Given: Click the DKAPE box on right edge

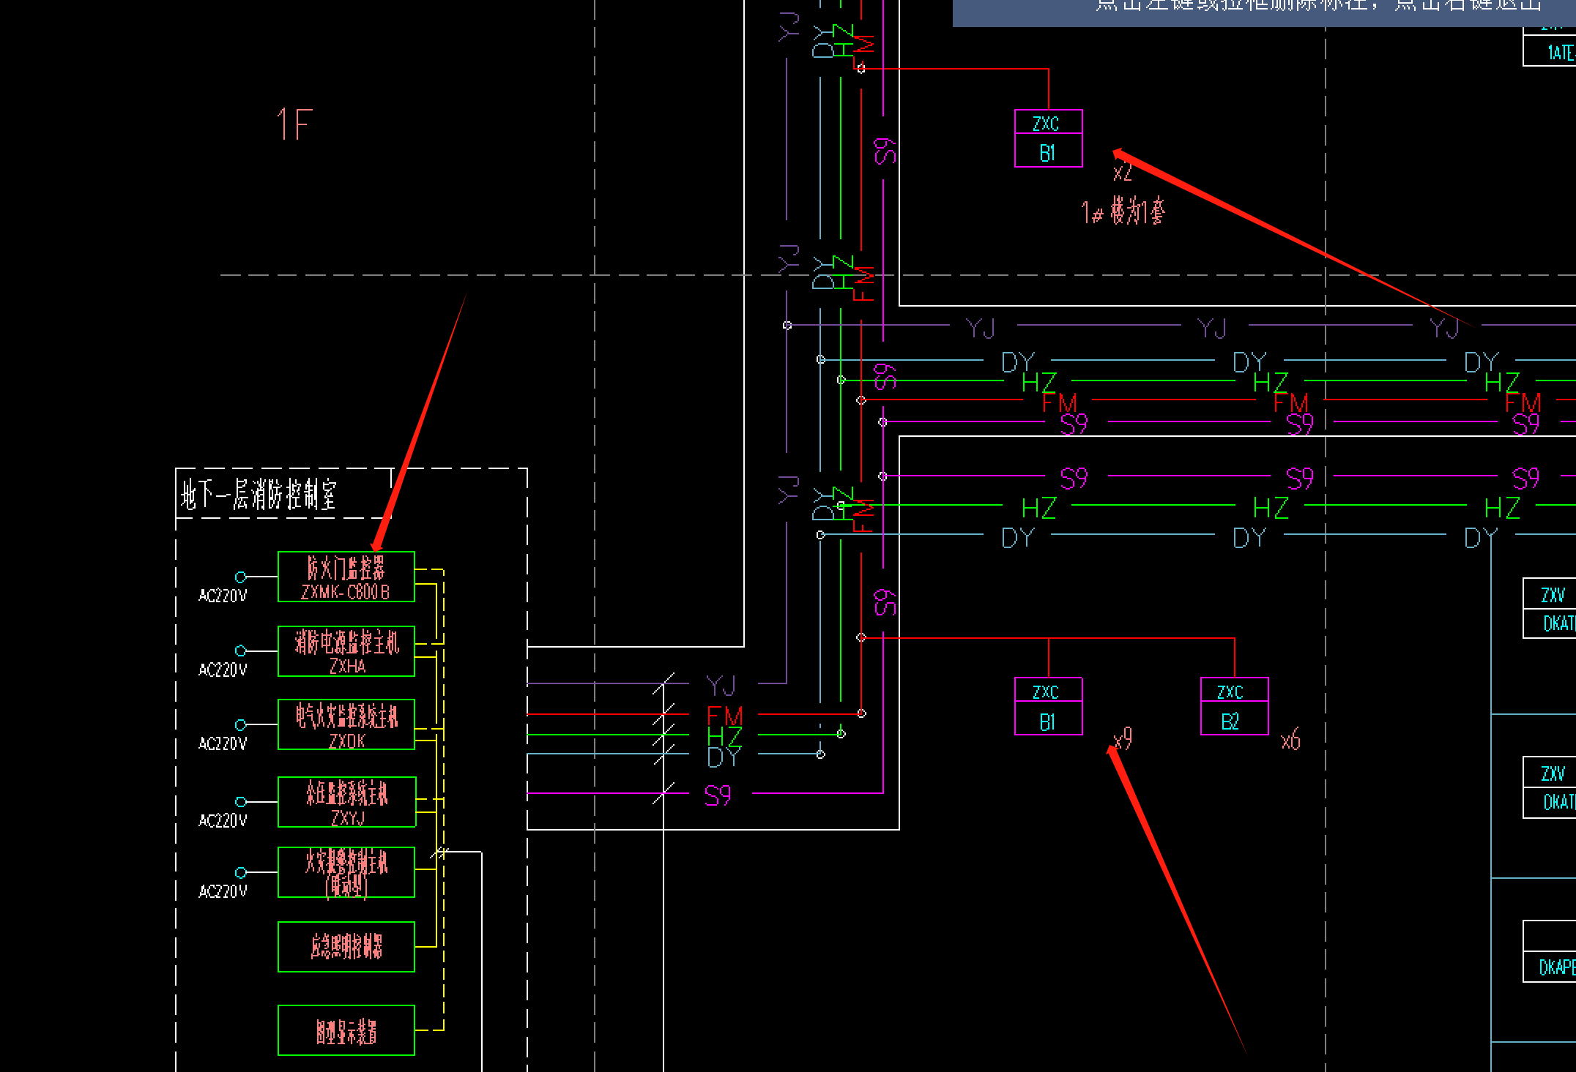Looking at the screenshot, I should [x=1550, y=952].
